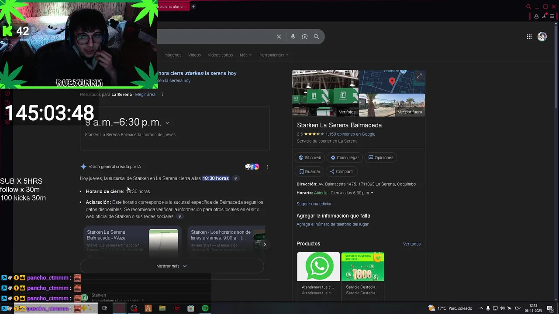This screenshot has width=559, height=314.
Task: Switch to the Imágenes tab
Action: pos(172,55)
